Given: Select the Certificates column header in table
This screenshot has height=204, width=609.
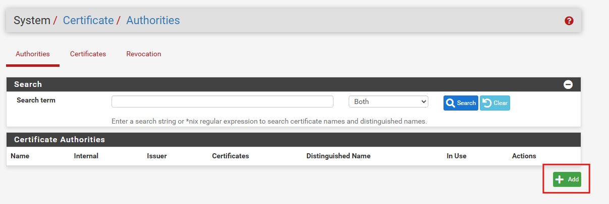Looking at the screenshot, I should [x=231, y=156].
